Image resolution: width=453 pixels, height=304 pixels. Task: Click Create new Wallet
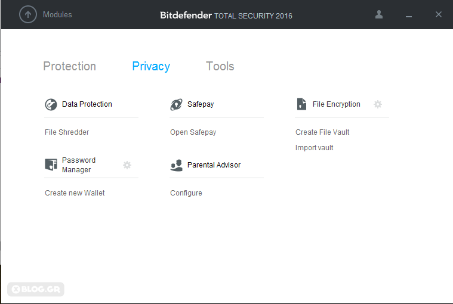pos(75,193)
